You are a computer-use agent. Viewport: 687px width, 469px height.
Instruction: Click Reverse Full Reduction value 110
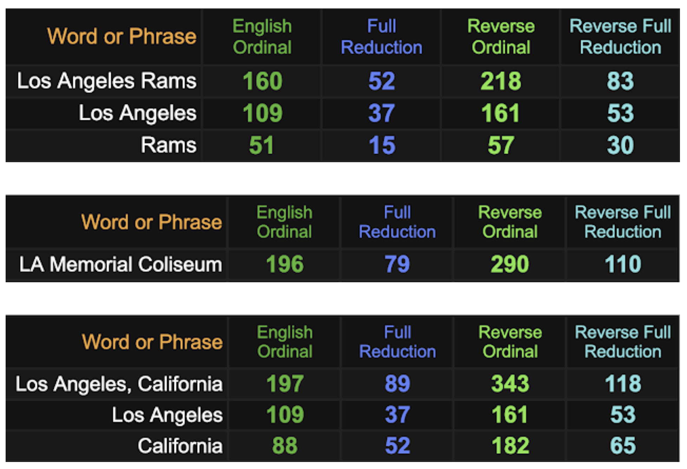623,264
